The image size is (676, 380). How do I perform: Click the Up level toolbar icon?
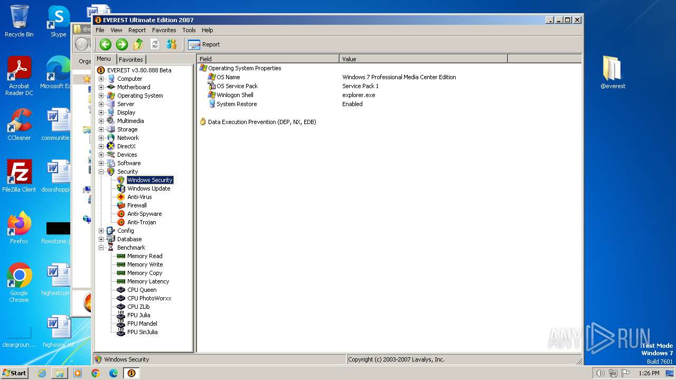[x=138, y=44]
